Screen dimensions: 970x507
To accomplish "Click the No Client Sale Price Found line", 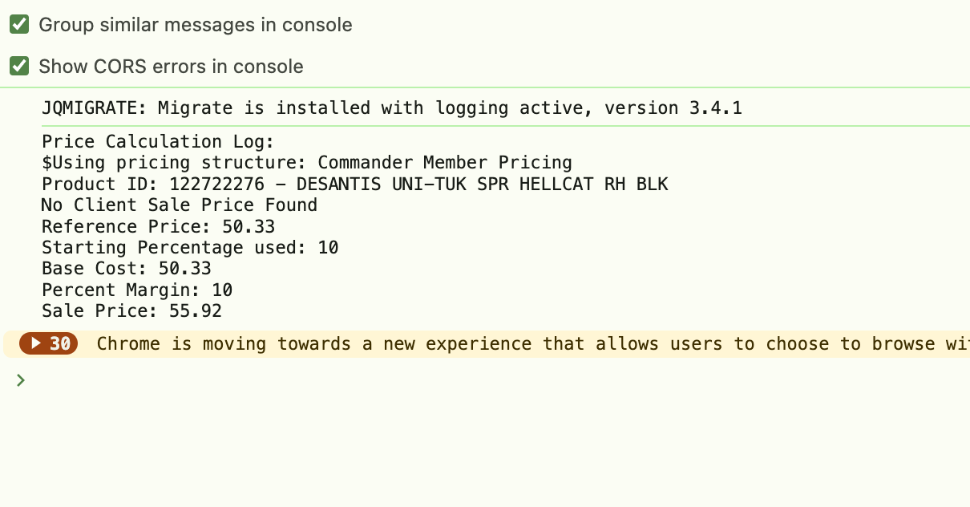I will tap(180, 205).
